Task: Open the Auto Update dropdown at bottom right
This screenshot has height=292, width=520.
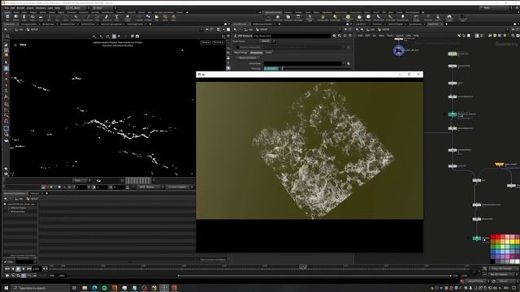Action: (x=504, y=281)
